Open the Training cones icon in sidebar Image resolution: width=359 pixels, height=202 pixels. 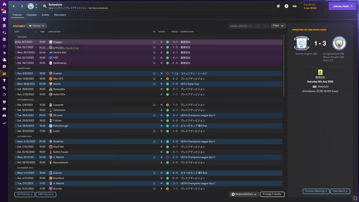4,59
